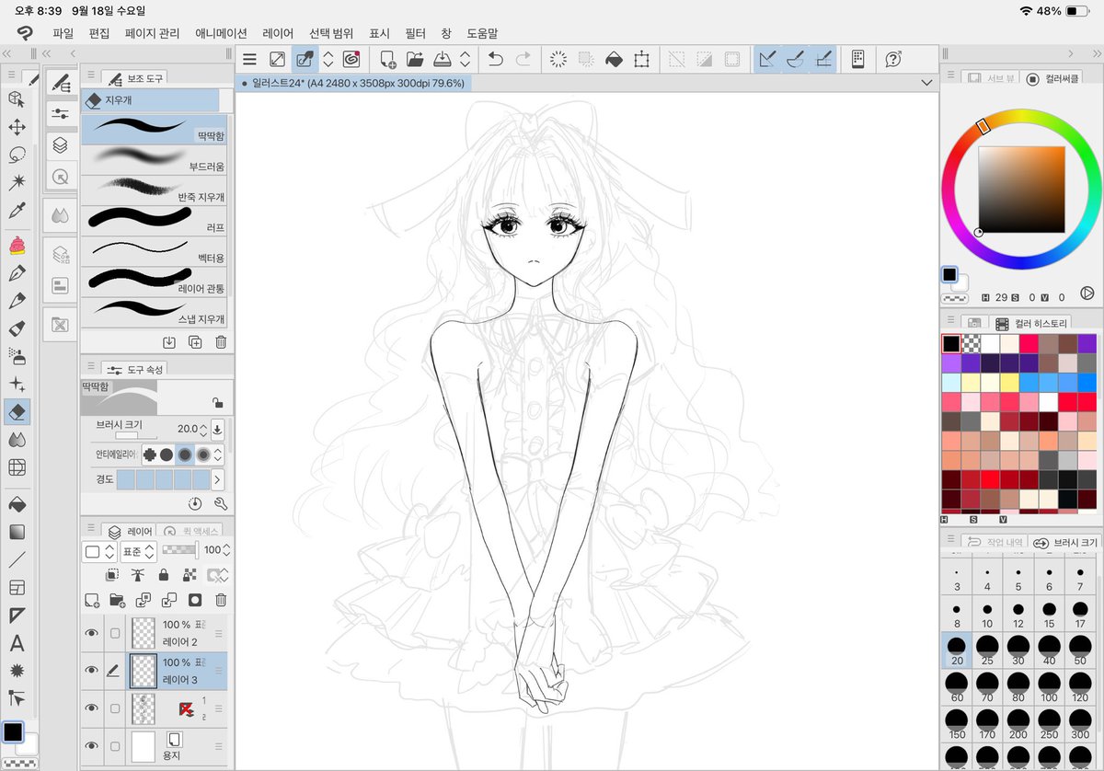
Task: Toggle snap to ruler in command bar
Action: click(x=768, y=60)
